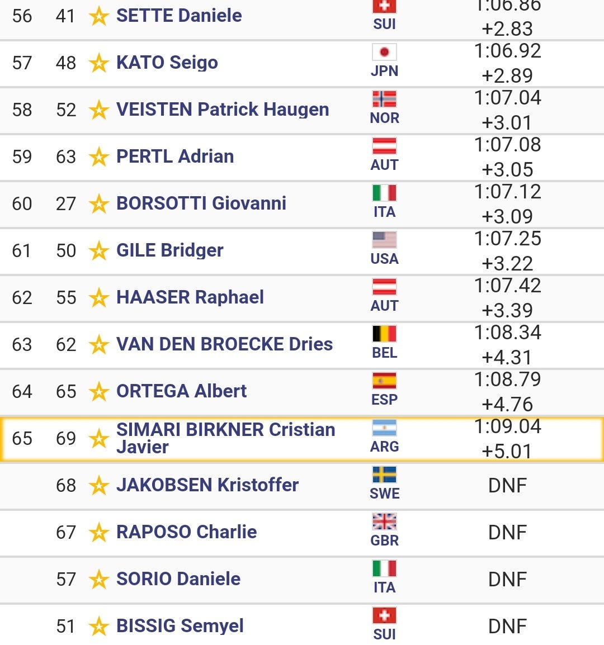The image size is (604, 645).
Task: Click the Sweden flag icon
Action: click(384, 475)
